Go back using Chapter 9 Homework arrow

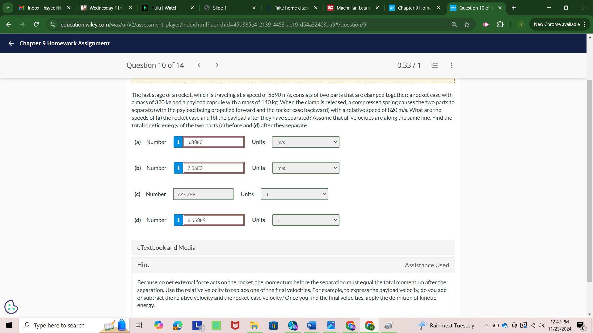pyautogui.click(x=11, y=43)
